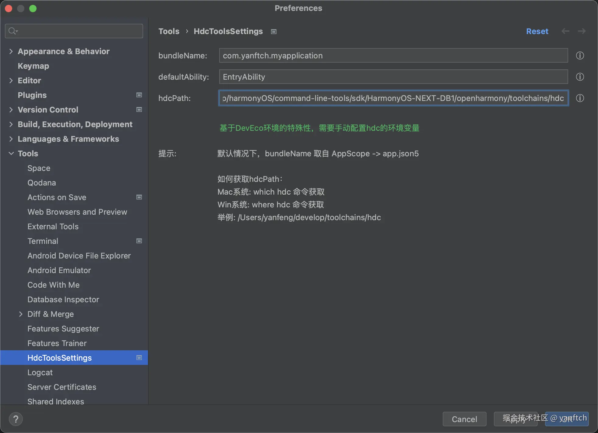This screenshot has width=598, height=433.
Task: Expand the Editor settings node
Action: pos(11,81)
